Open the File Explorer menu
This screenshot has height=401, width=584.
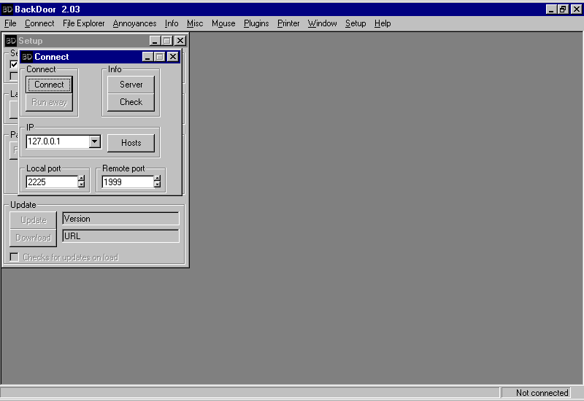tap(83, 23)
